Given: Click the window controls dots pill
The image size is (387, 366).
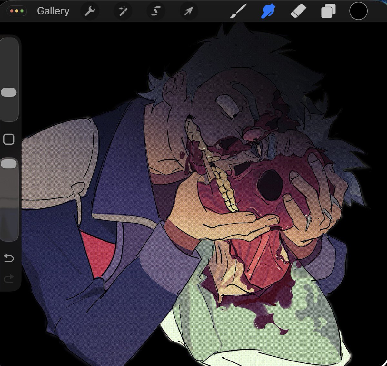Looking at the screenshot, I should click(17, 11).
